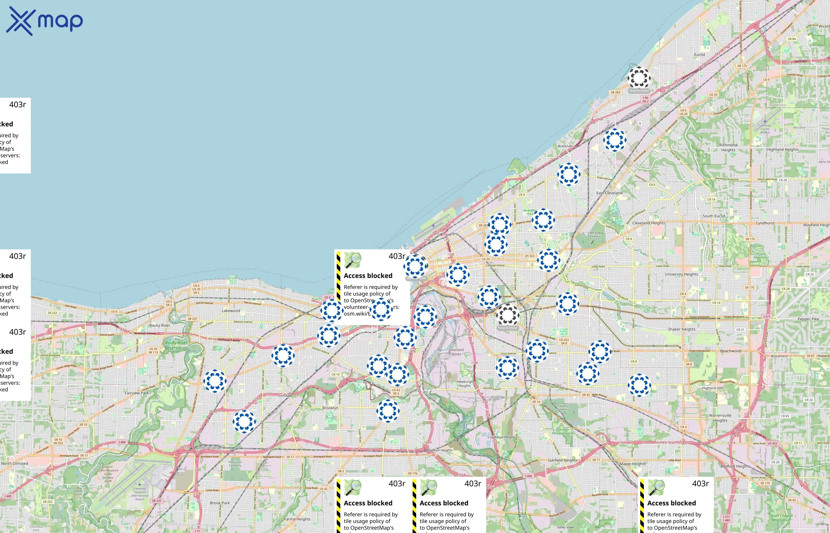
Task: Click blue marker below Union Avenue label
Action: pos(507,367)
